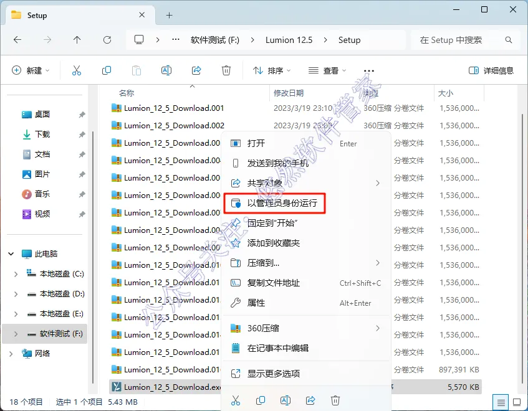Go to 下载 in Quick access

(x=42, y=134)
